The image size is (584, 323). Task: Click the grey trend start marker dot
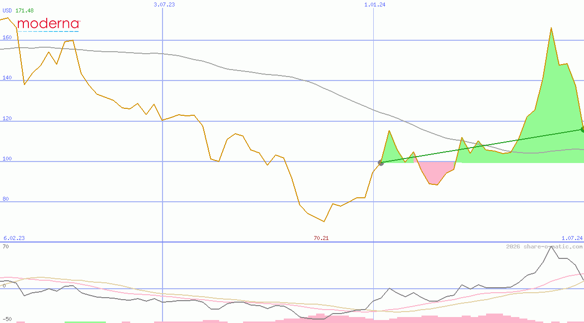point(381,162)
